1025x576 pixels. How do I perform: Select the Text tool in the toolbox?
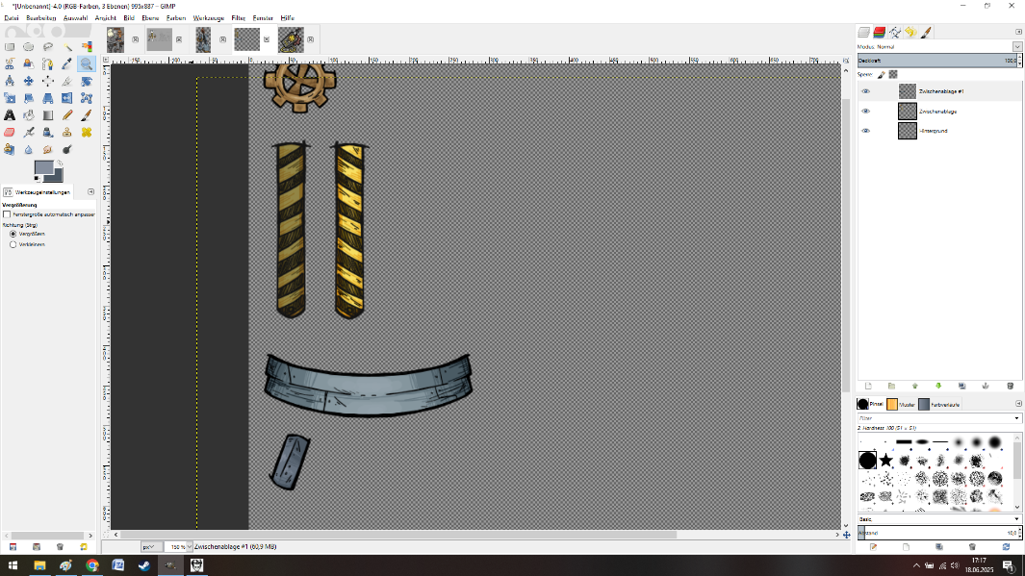coord(10,115)
